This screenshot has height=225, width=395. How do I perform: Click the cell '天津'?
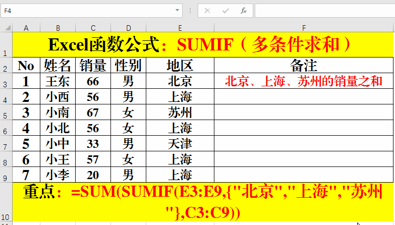click(180, 143)
